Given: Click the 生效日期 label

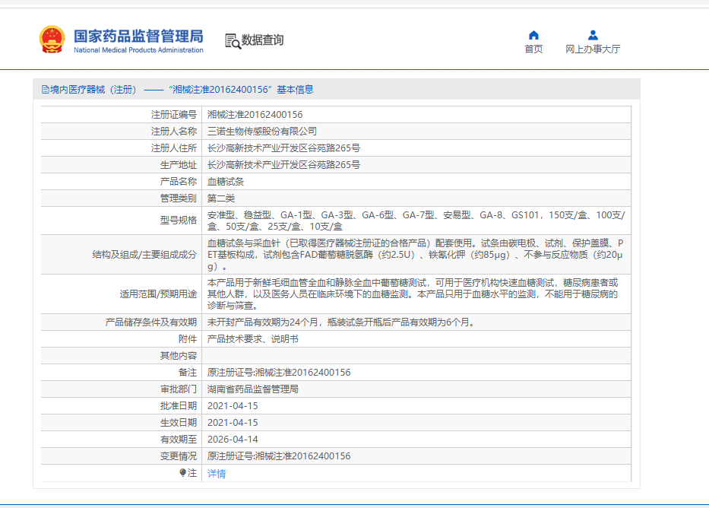Looking at the screenshot, I should point(178,423).
